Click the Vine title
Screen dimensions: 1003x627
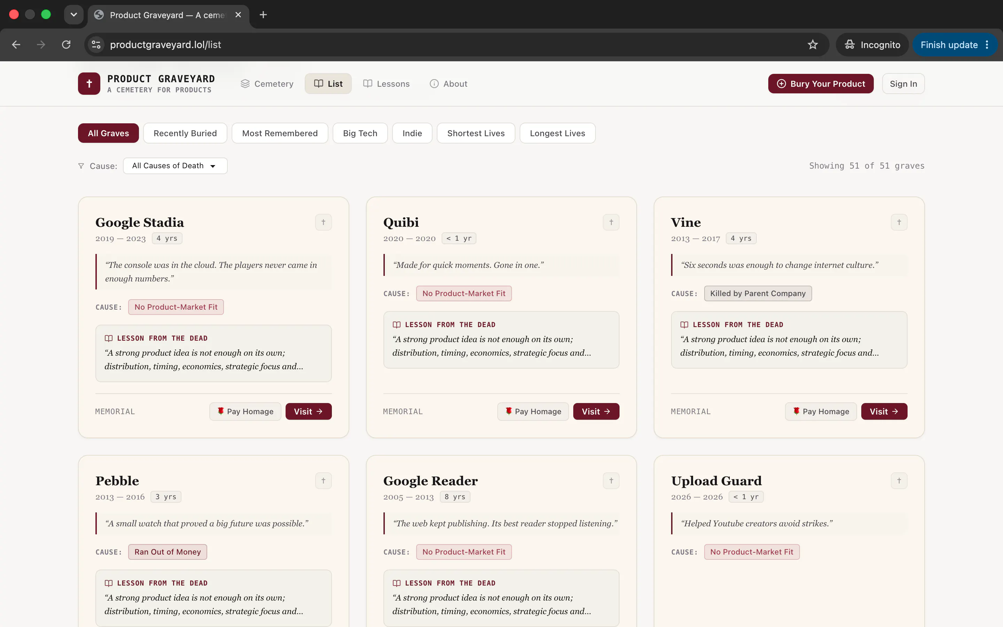point(686,222)
